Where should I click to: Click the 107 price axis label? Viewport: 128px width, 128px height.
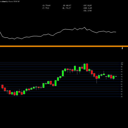122,63
